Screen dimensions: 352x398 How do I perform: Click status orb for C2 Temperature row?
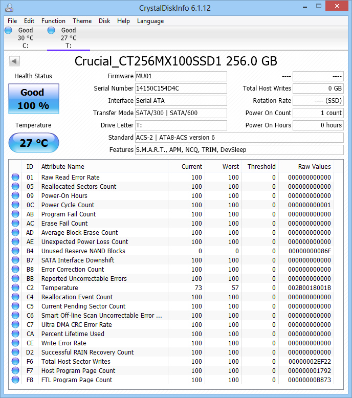click(x=15, y=288)
